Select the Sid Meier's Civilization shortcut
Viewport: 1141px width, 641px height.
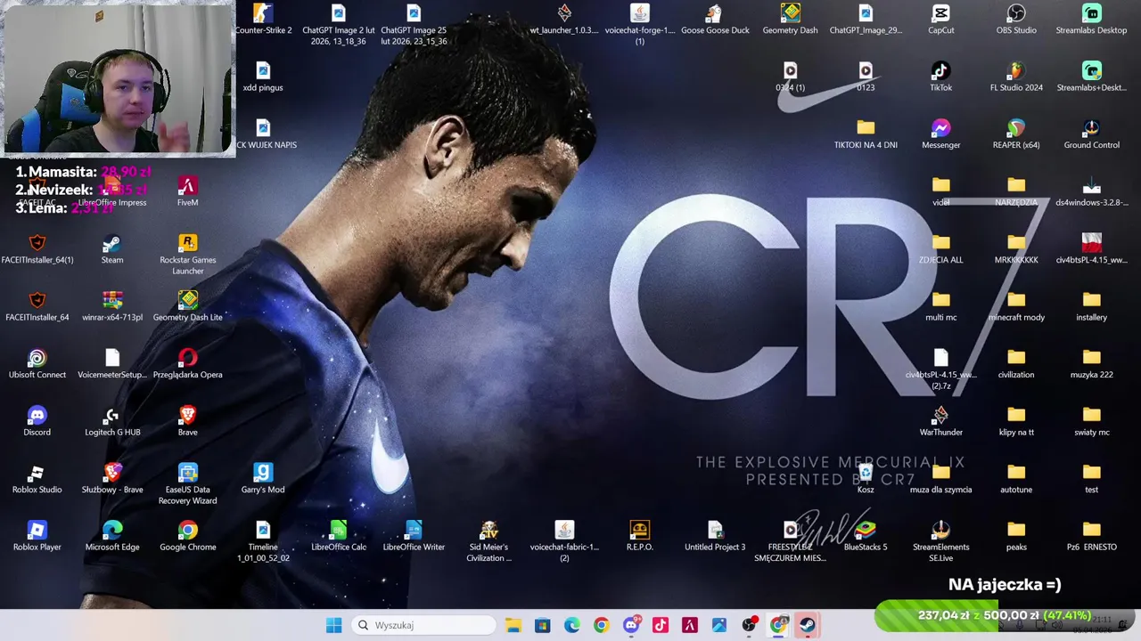point(488,541)
